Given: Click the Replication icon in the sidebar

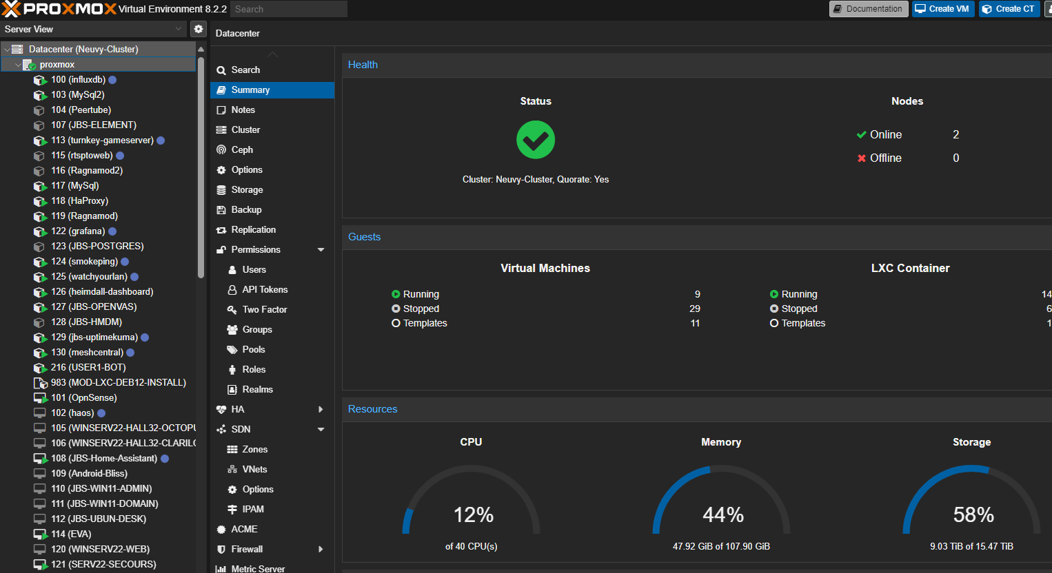Looking at the screenshot, I should (x=221, y=229).
